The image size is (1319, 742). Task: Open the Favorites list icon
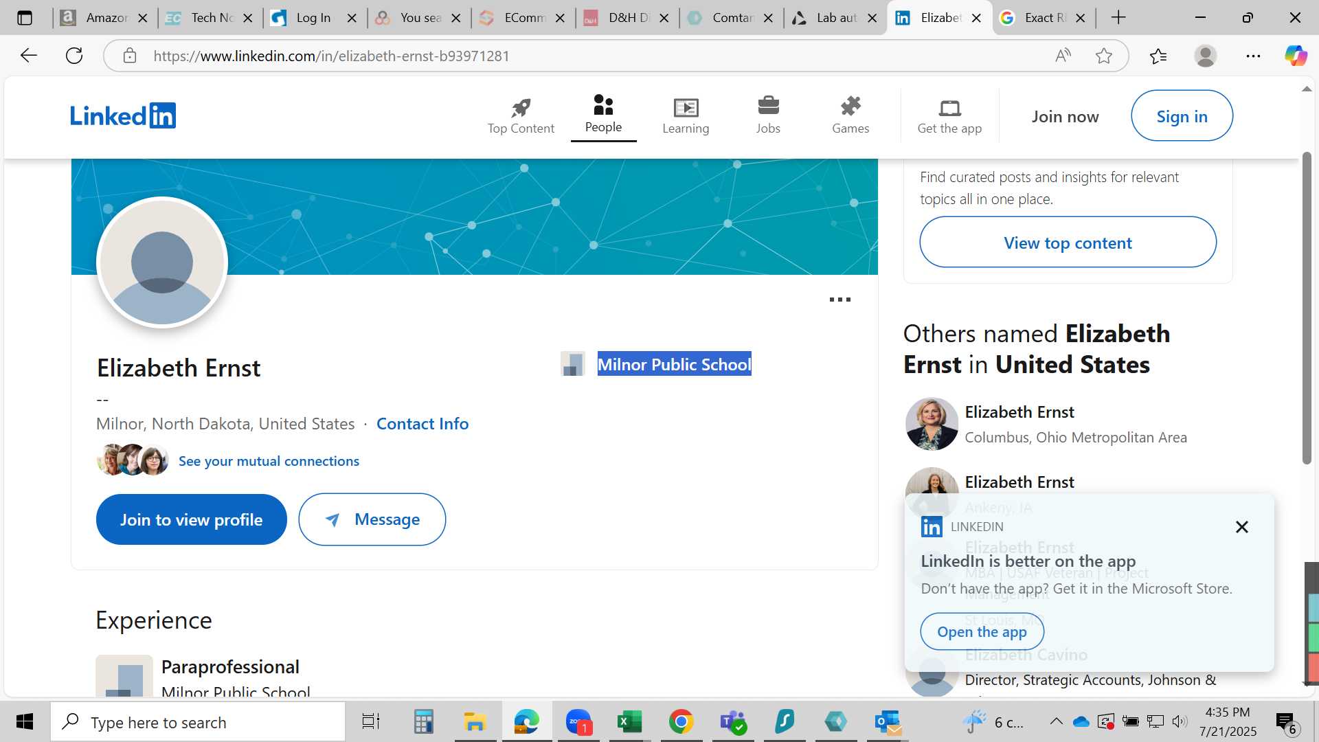(x=1158, y=56)
